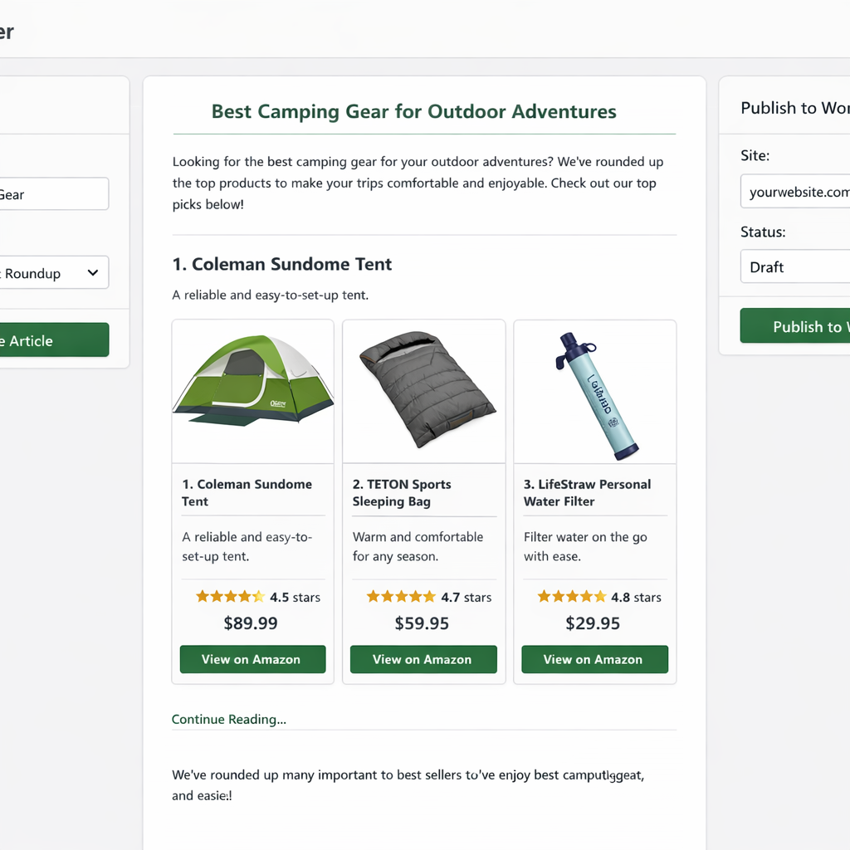This screenshot has width=850, height=850.
Task: Click the article title Best Camping Gear
Action: click(413, 111)
